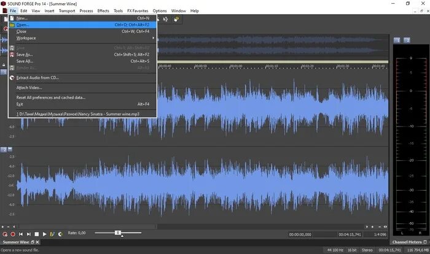Click the selection start field 00:00:00,000
The height and width of the screenshot is (254, 430).
click(300, 234)
